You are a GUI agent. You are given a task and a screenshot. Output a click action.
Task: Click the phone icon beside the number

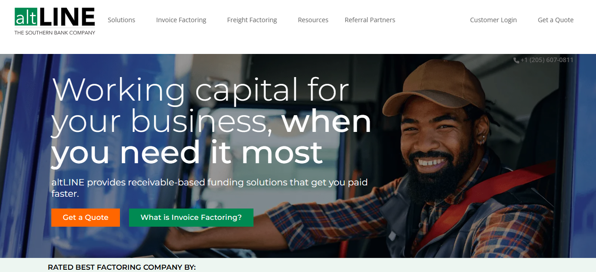(516, 60)
